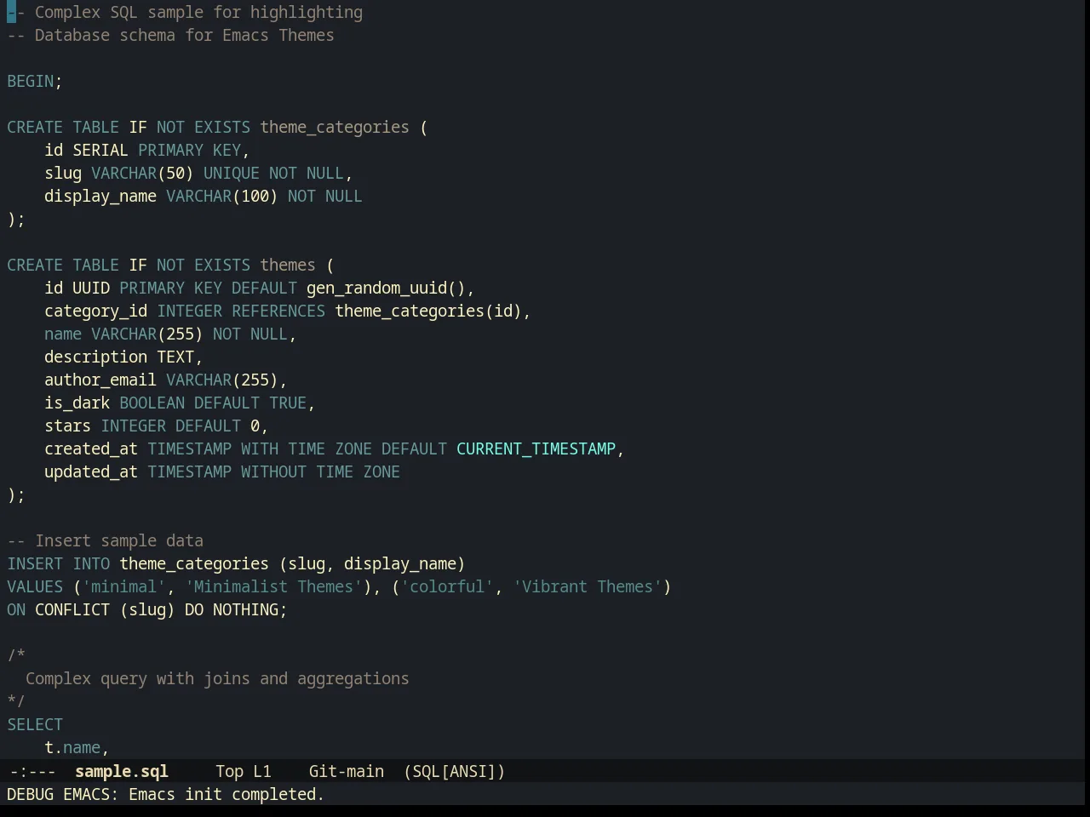Image resolution: width=1090 pixels, height=817 pixels.
Task: Click the REFERENCES keyword on the category_id line
Action: pyautogui.click(x=278, y=311)
